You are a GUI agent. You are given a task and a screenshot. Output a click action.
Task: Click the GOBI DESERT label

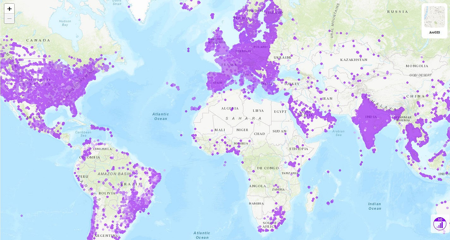[420, 75]
